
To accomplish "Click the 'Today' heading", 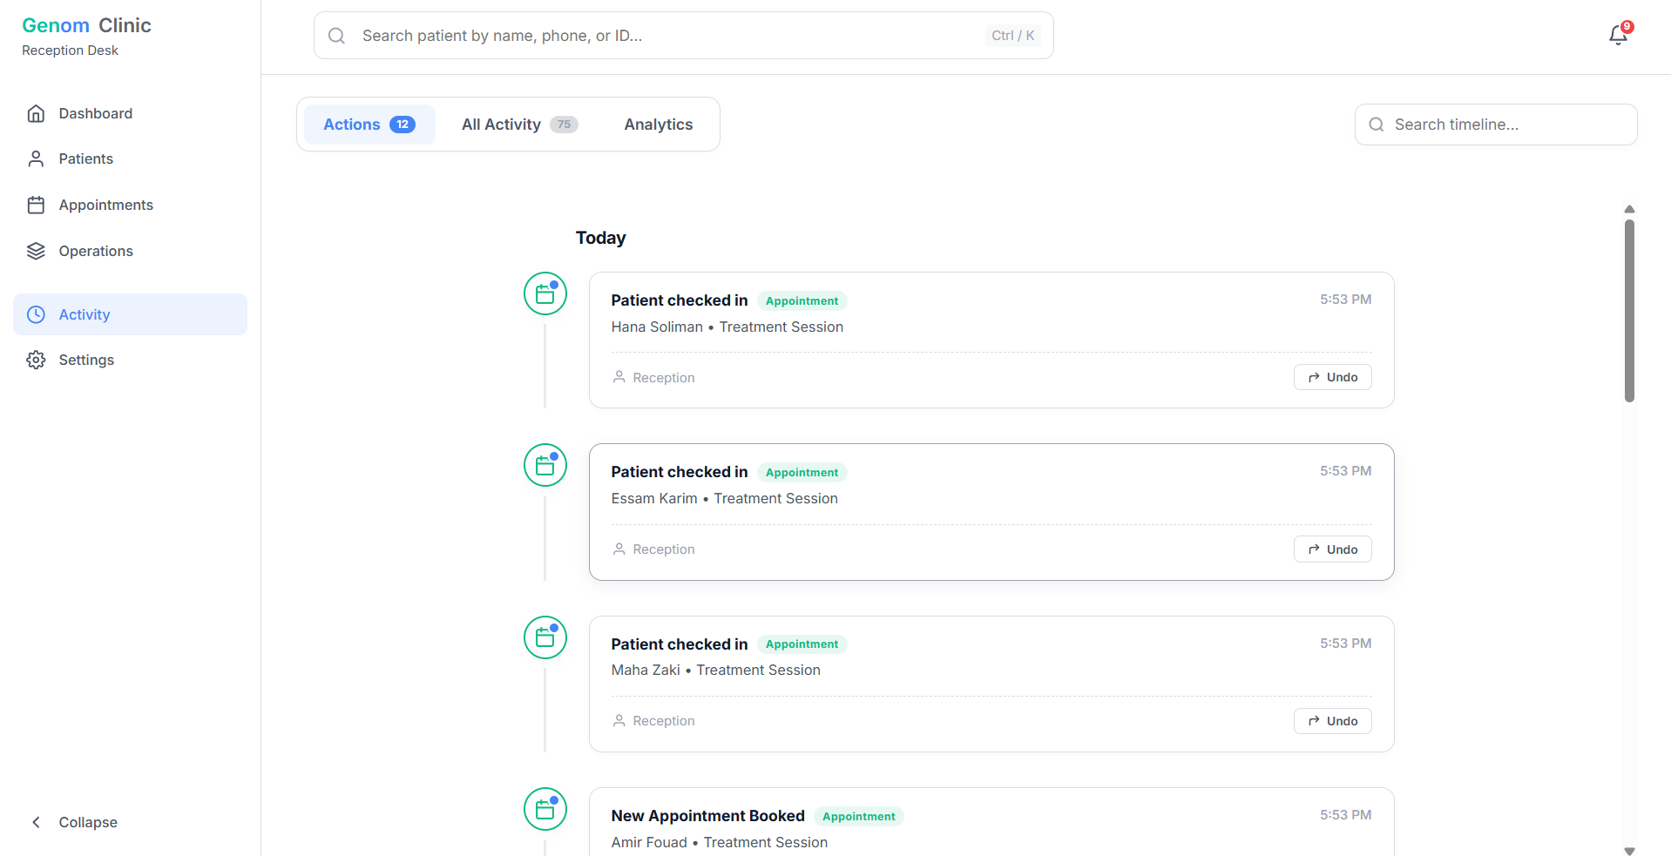I will tap(600, 238).
